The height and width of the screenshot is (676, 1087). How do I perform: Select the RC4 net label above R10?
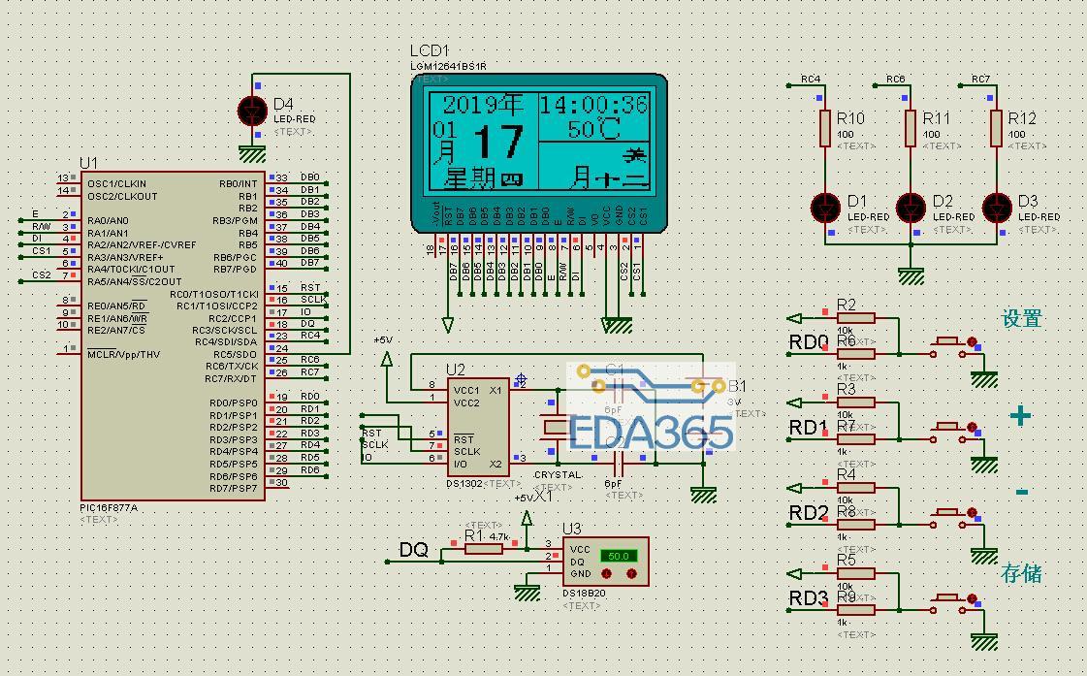point(811,79)
